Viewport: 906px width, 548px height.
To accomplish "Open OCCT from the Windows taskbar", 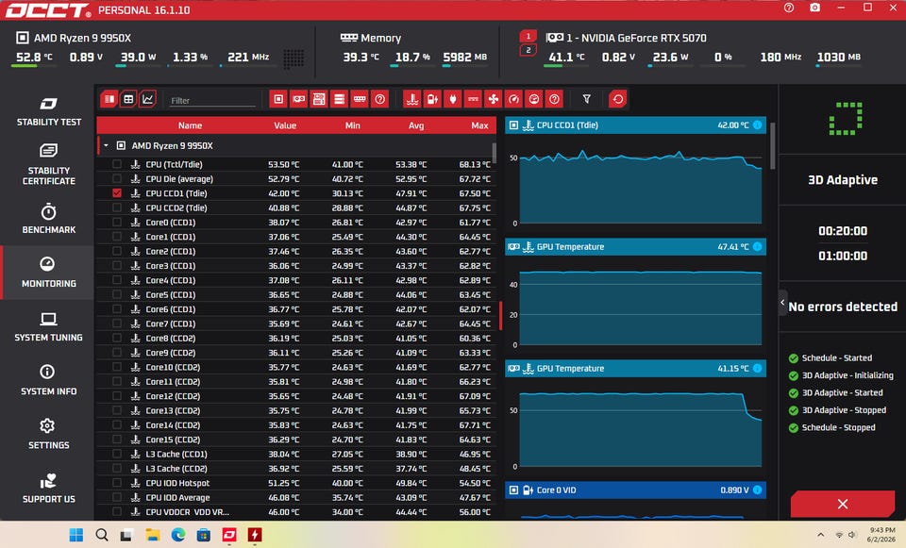I will 229,535.
